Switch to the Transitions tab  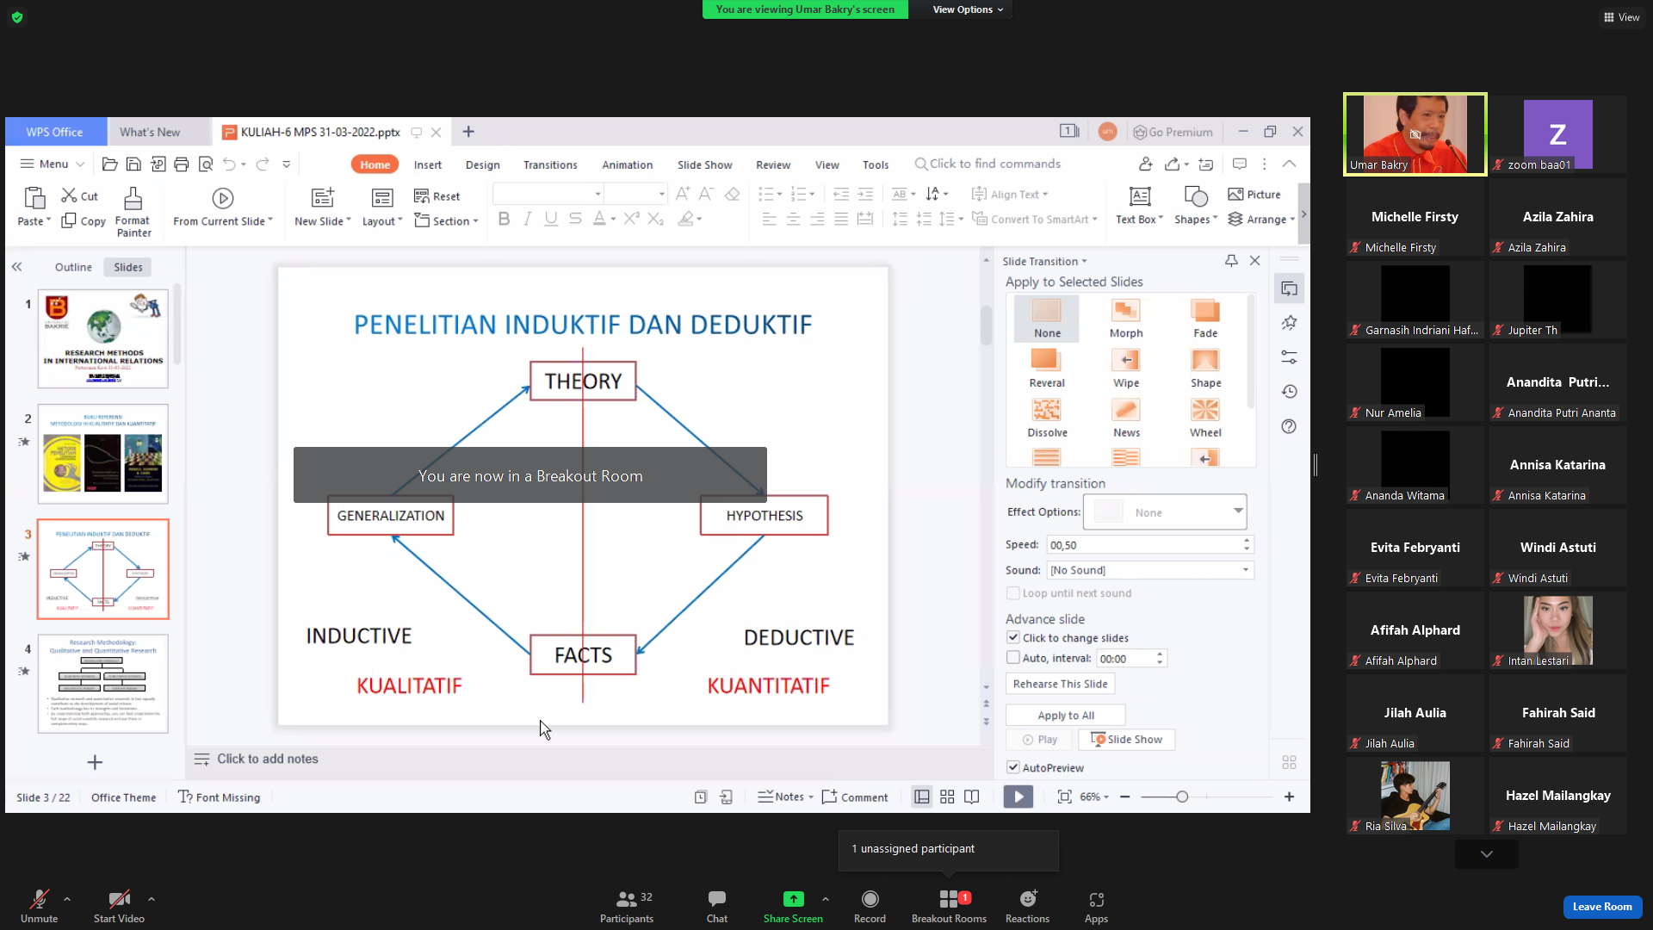point(550,165)
